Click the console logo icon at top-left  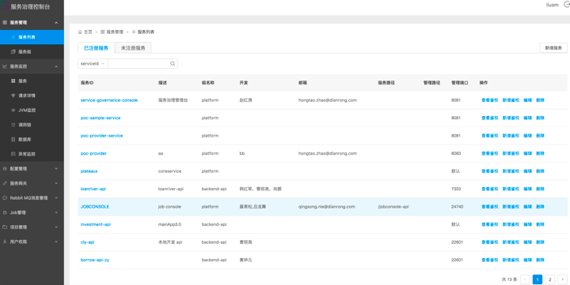5,5
